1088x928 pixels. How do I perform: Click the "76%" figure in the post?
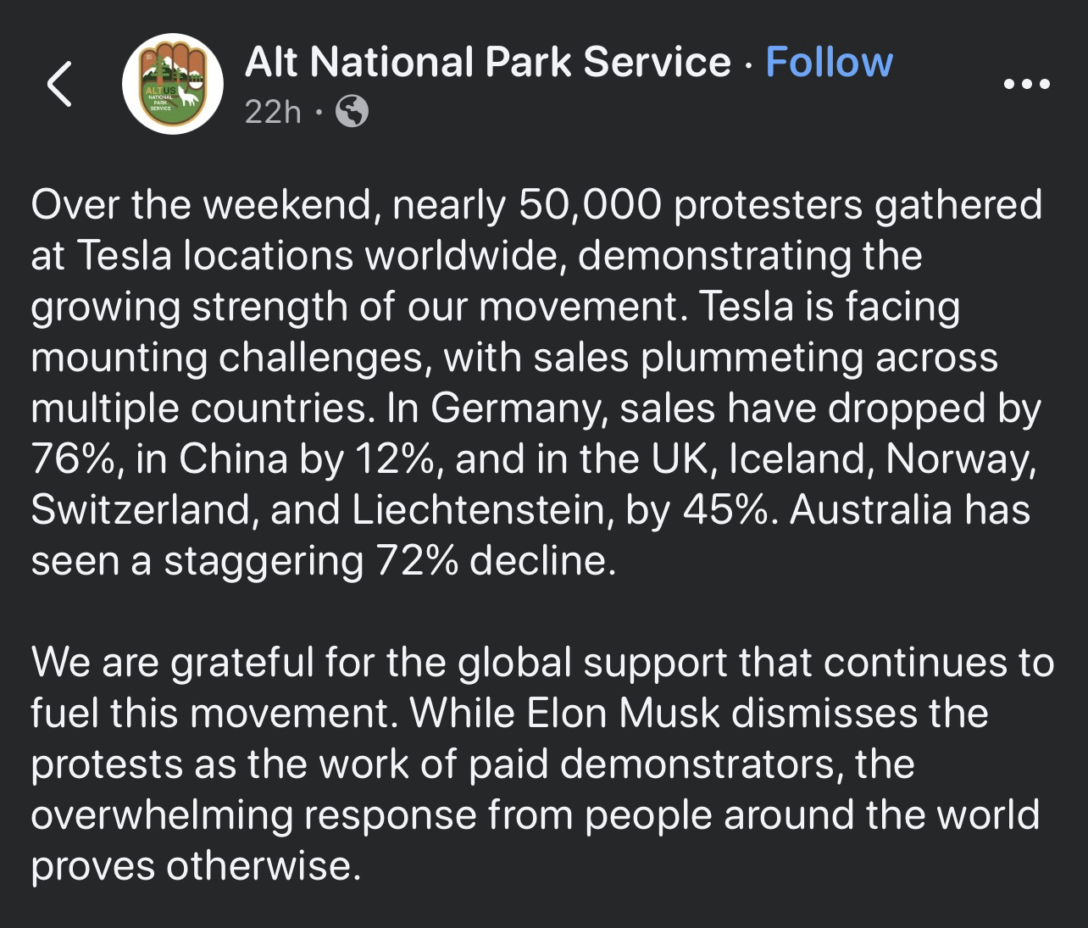tap(72, 459)
